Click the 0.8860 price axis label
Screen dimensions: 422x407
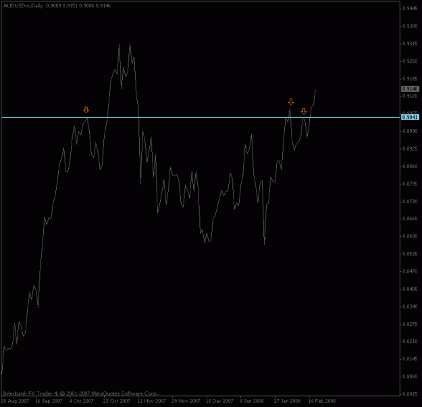tap(410, 166)
